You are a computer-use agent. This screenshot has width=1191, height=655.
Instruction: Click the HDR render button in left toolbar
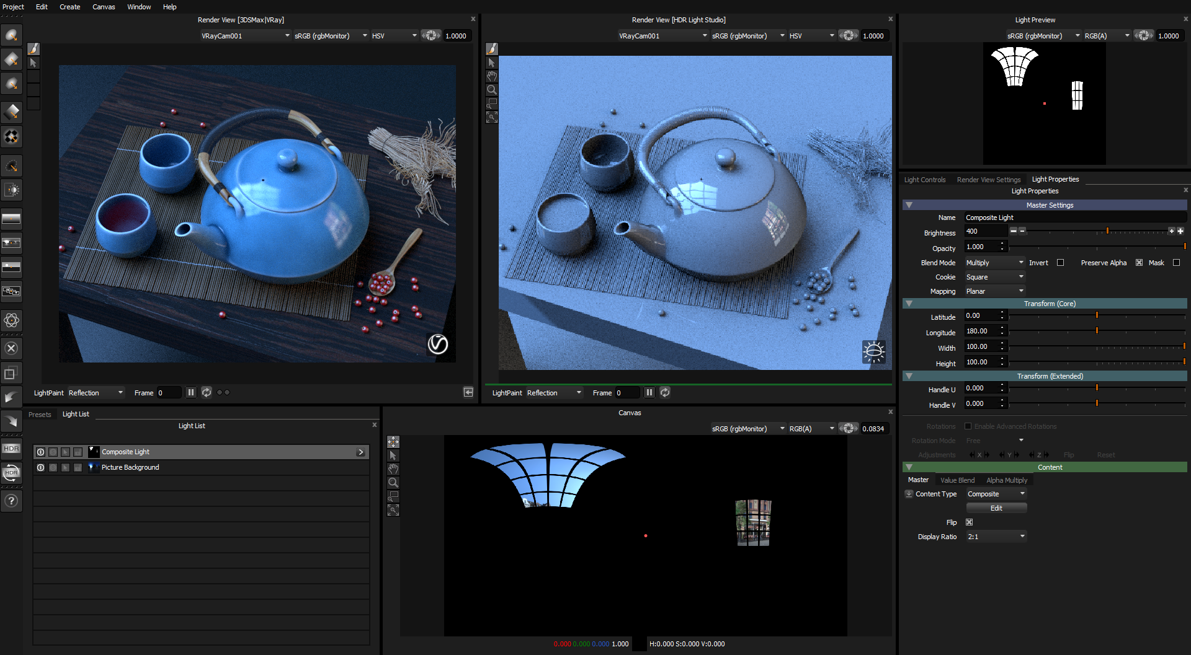(x=11, y=449)
